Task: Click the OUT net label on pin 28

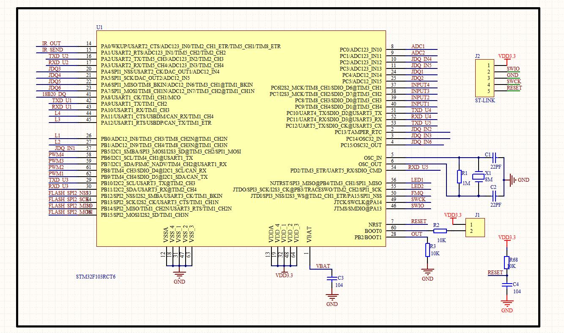Action: tap(417, 234)
